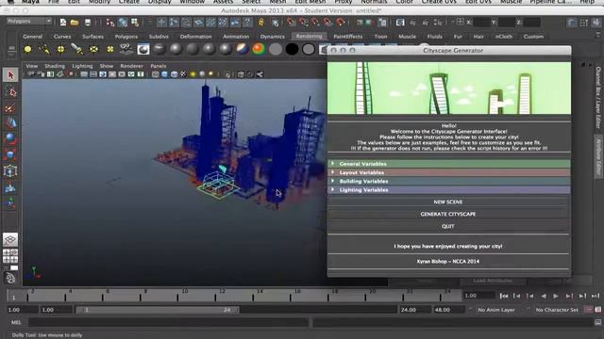Switch to four view layout
The height and width of the screenshot is (339, 604).
(10, 256)
